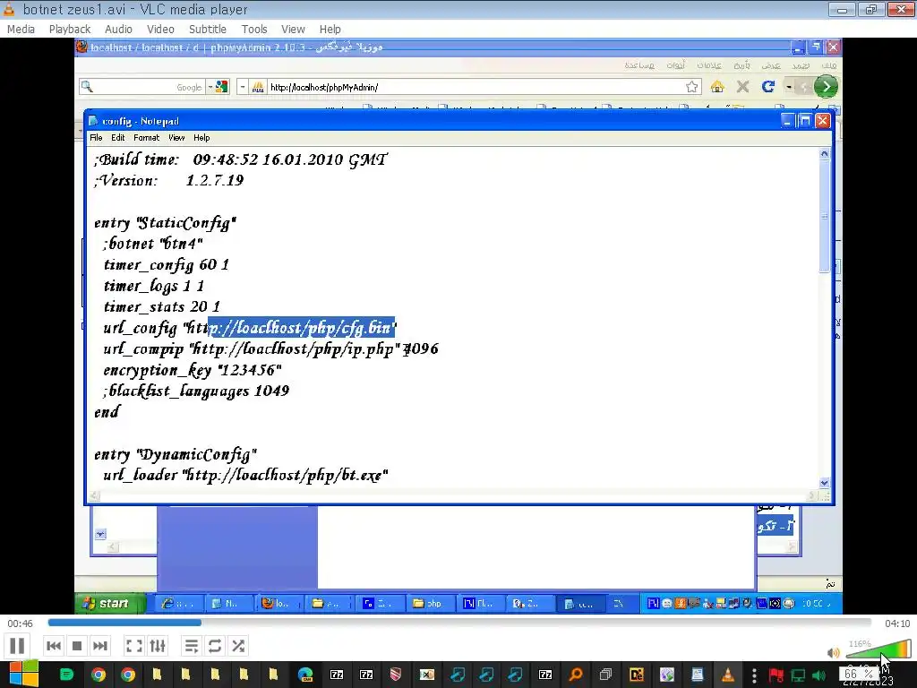The image size is (917, 688).
Task: Open the Windows Start button
Action: (23, 675)
